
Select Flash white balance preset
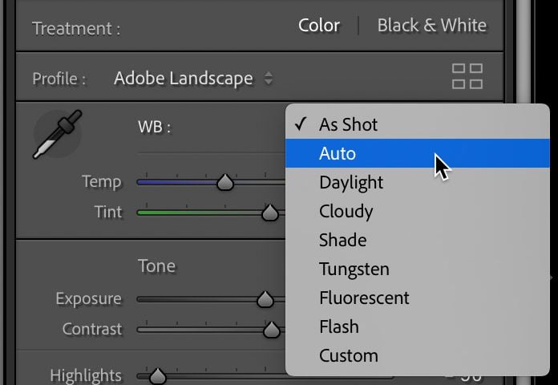pyautogui.click(x=338, y=326)
